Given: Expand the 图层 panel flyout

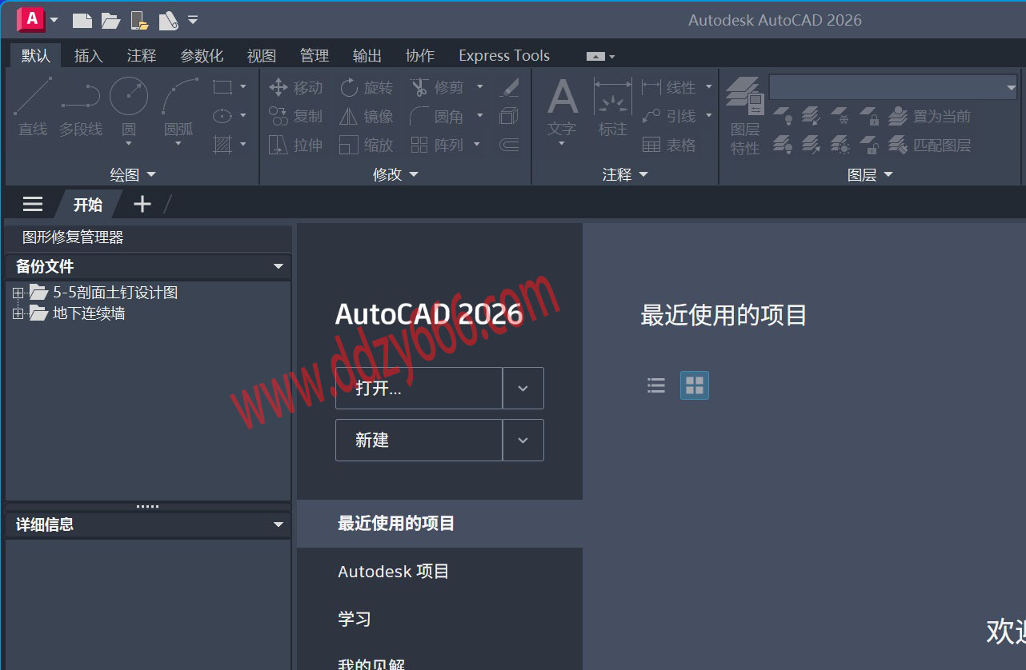Looking at the screenshot, I should coord(871,174).
